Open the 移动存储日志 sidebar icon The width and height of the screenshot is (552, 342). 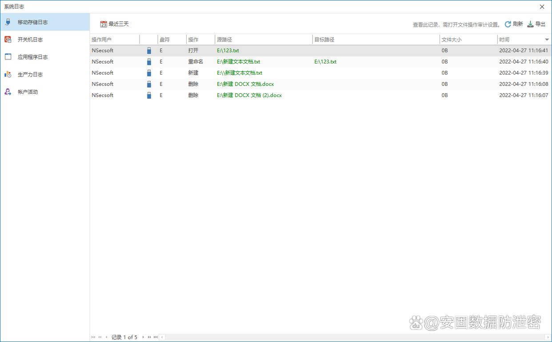pos(8,22)
